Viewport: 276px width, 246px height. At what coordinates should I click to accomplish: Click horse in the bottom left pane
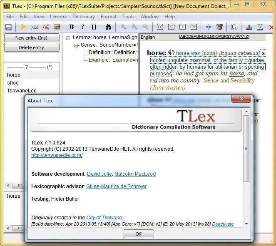(x=14, y=196)
